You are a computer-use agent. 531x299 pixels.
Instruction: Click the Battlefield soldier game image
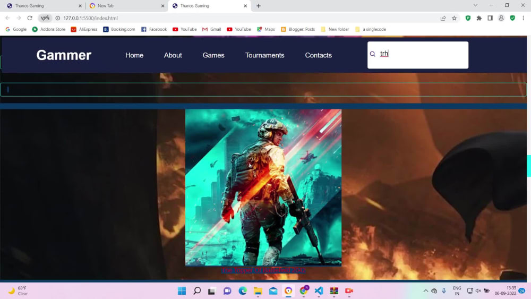(263, 187)
